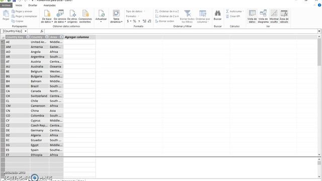Open the Diseñar ribbon tab
322x181 pixels.
33,6
